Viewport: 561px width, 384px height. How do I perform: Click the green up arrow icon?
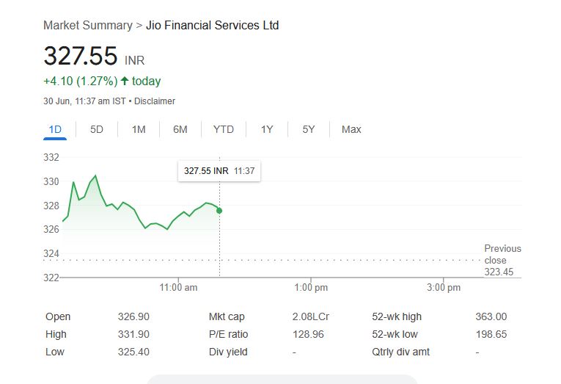coord(125,81)
